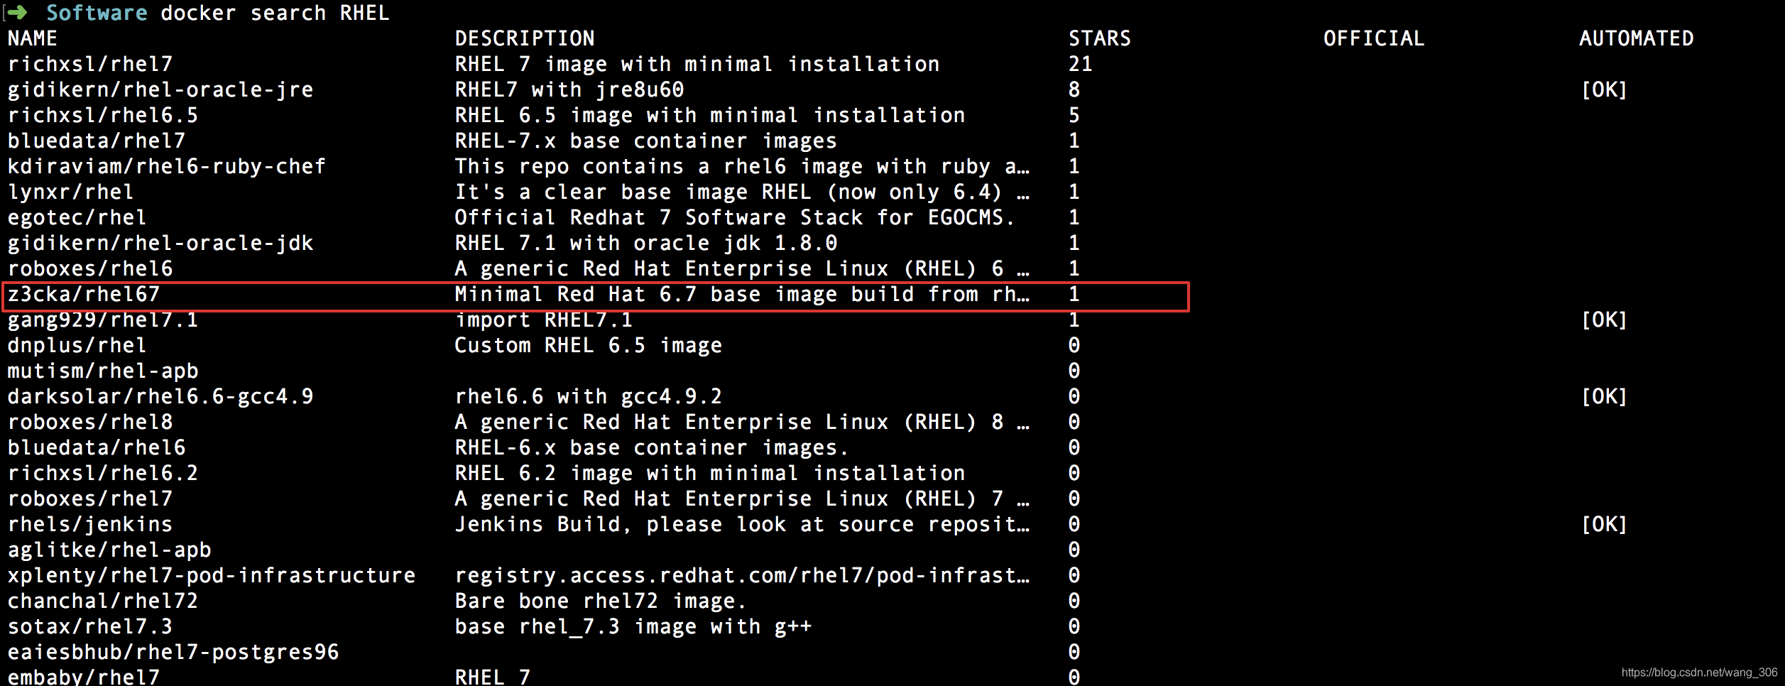Screen dimensions: 1785x686
Task: Click the AUTOMATED column header
Action: click(1637, 38)
